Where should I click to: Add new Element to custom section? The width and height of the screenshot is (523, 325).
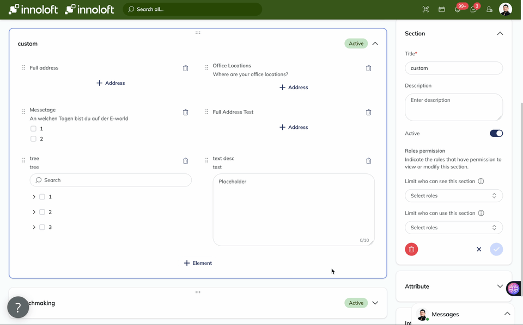[x=198, y=263]
